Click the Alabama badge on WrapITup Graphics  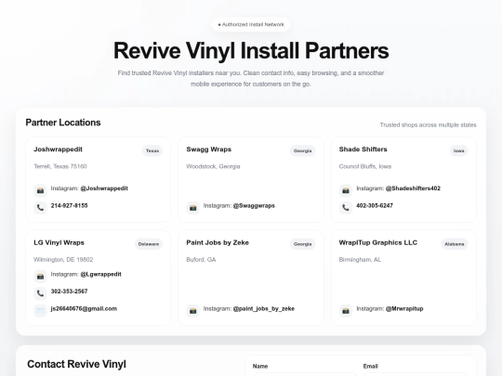455,244
